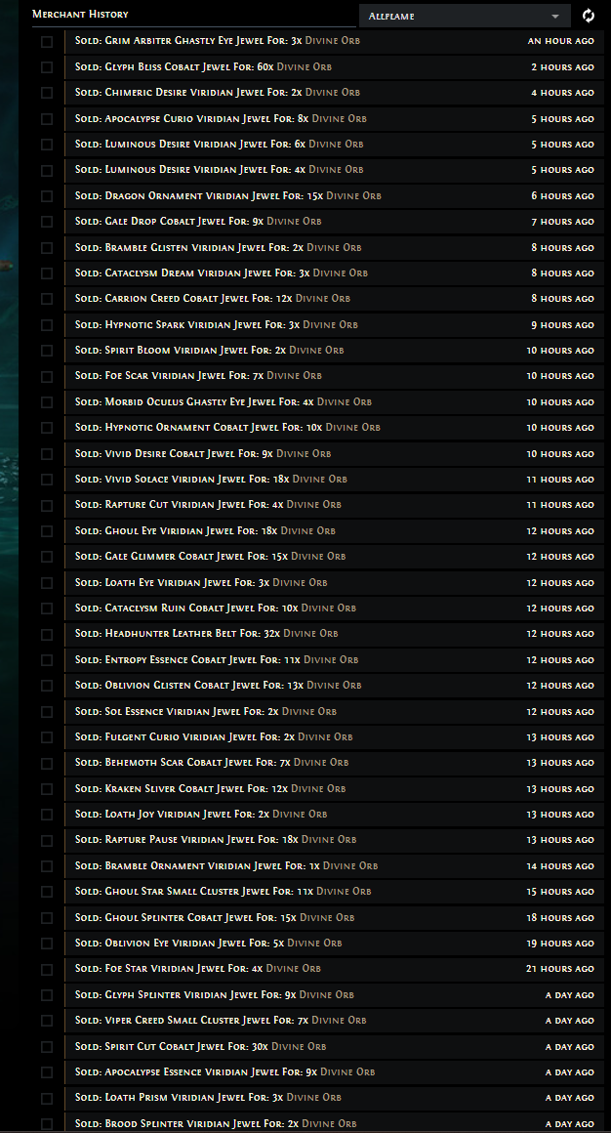Screen dimensions: 611x1133
Task: Click Morbid Oculus Ghastly Eye Jewel sale
Action: click(335, 401)
